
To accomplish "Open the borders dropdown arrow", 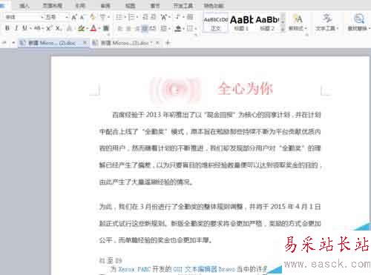I will tap(196, 28).
